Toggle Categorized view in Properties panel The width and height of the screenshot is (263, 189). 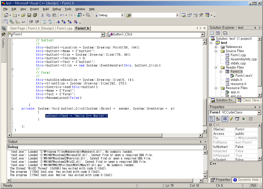tap(212, 119)
